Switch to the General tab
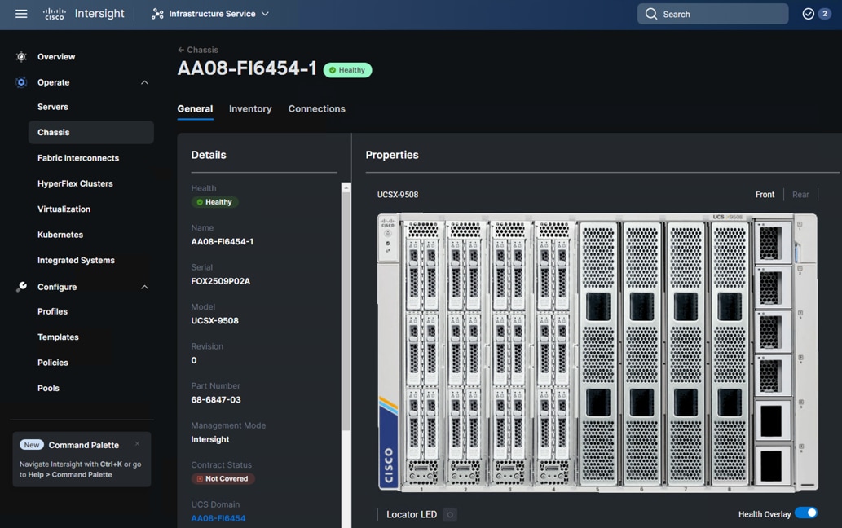The image size is (842, 528). click(195, 109)
